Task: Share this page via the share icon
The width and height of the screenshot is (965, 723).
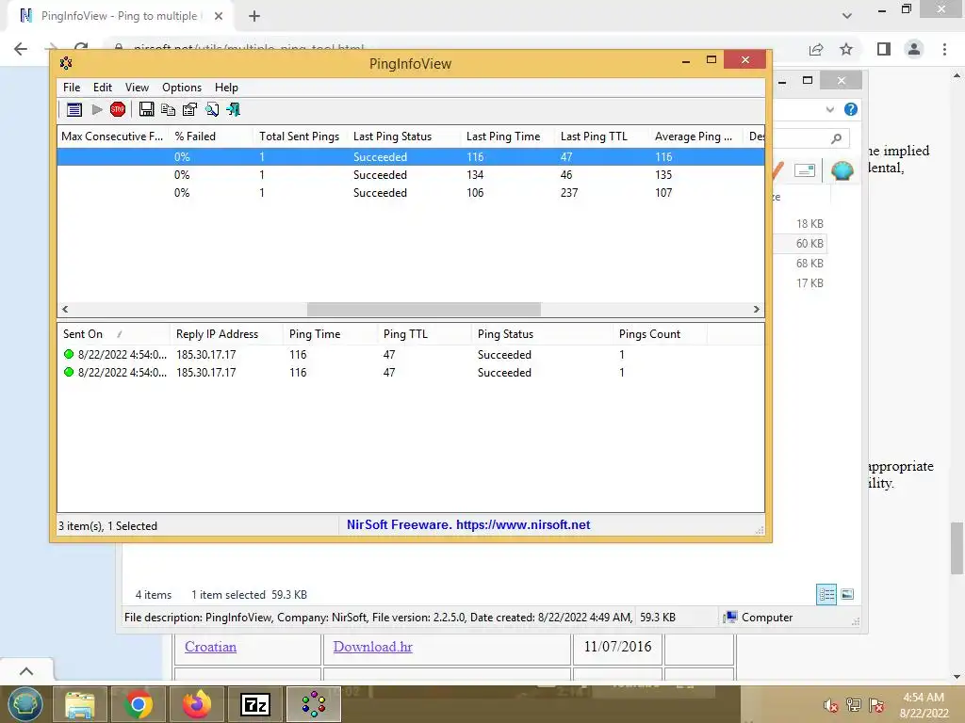Action: pyautogui.click(x=816, y=49)
